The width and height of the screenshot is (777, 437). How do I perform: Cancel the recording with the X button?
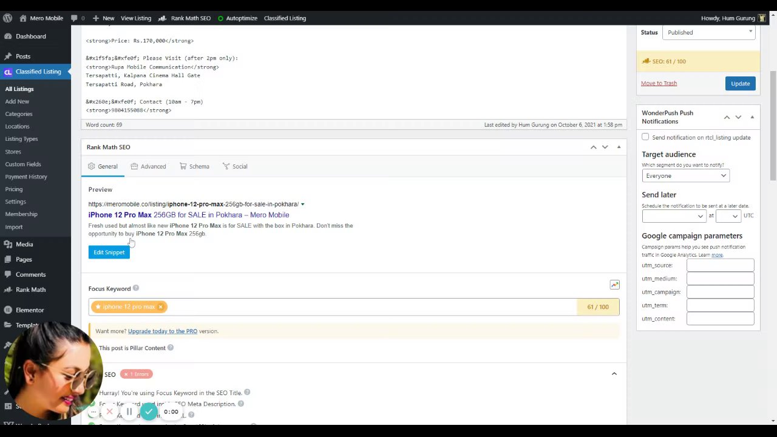point(110,412)
